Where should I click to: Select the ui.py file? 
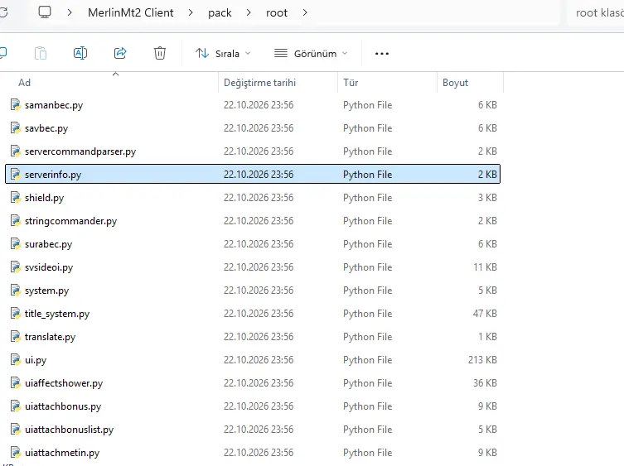click(x=253, y=360)
